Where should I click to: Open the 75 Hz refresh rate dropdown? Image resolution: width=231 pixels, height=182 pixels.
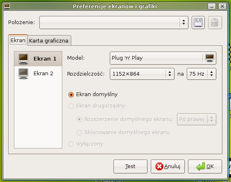click(202, 74)
